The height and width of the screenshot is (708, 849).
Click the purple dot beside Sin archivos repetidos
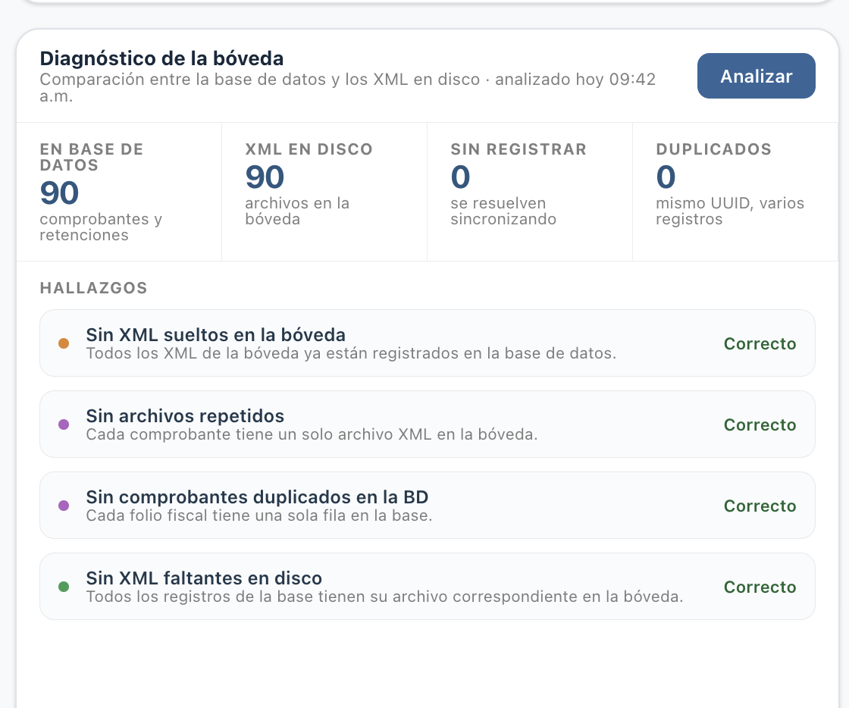click(64, 424)
